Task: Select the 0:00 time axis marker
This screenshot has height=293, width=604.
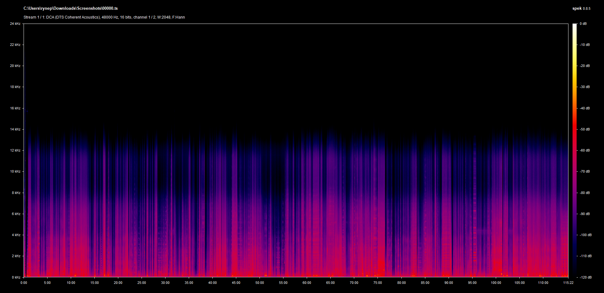Action: [24, 283]
